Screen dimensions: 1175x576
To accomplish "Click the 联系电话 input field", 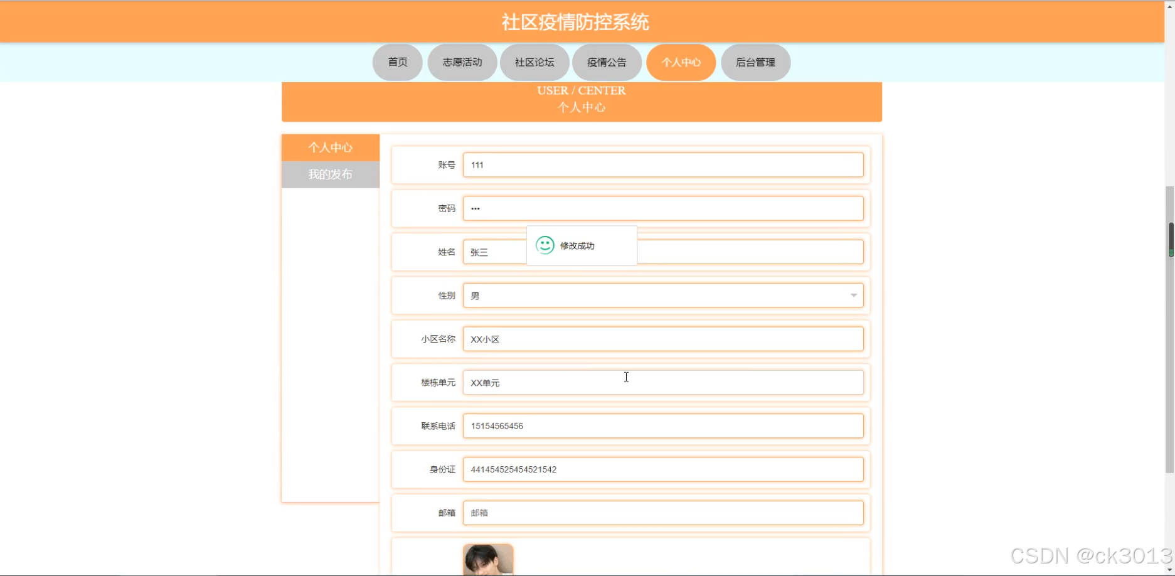I will coord(663,426).
